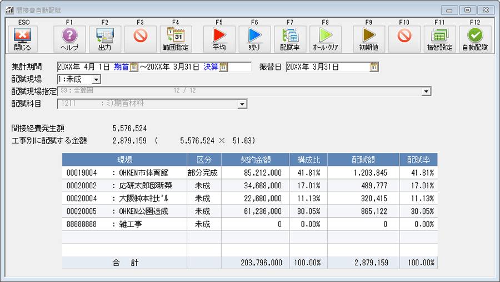Click the 部分完成 cell
This screenshot has width=500, height=282.
(x=203, y=173)
